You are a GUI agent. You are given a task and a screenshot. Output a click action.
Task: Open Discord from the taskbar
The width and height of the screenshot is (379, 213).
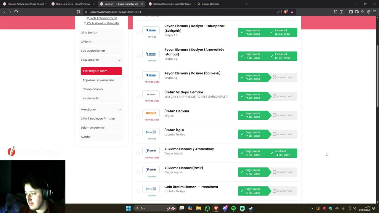click(225, 208)
